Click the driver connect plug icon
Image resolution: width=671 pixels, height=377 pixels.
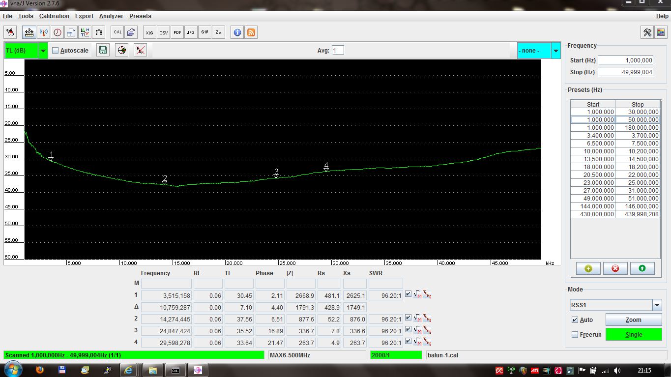[10, 32]
